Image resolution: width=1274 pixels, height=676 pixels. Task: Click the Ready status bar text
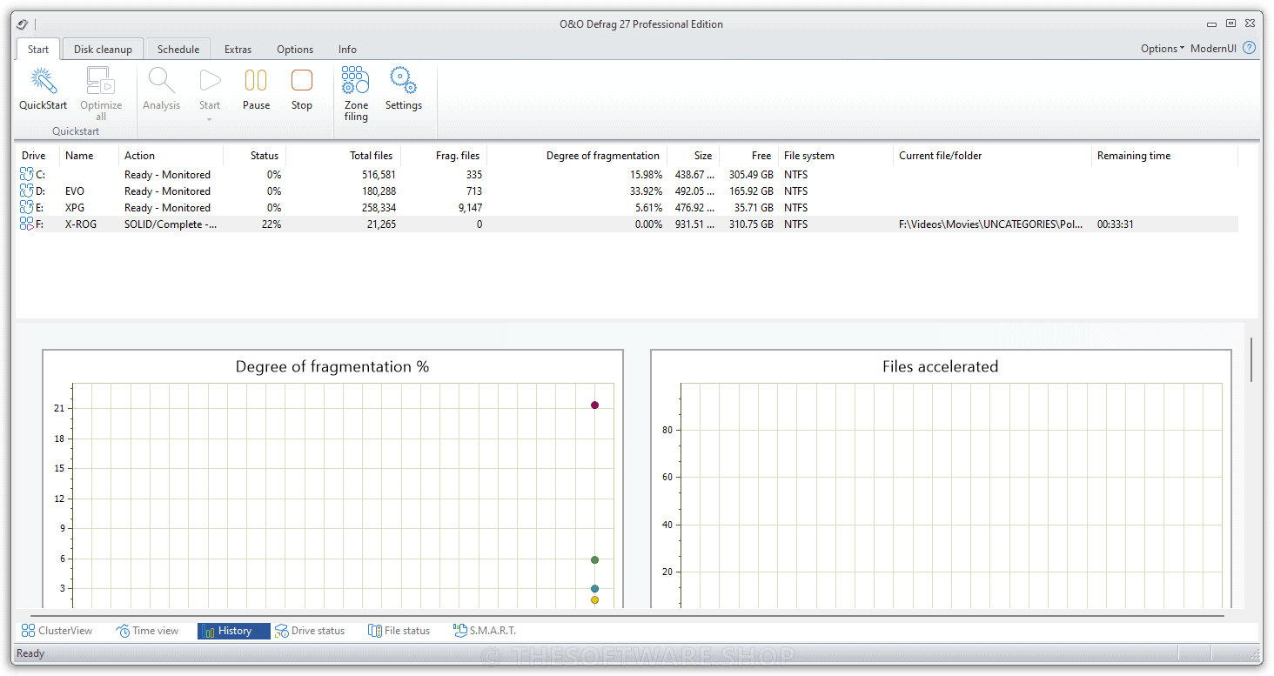point(30,653)
